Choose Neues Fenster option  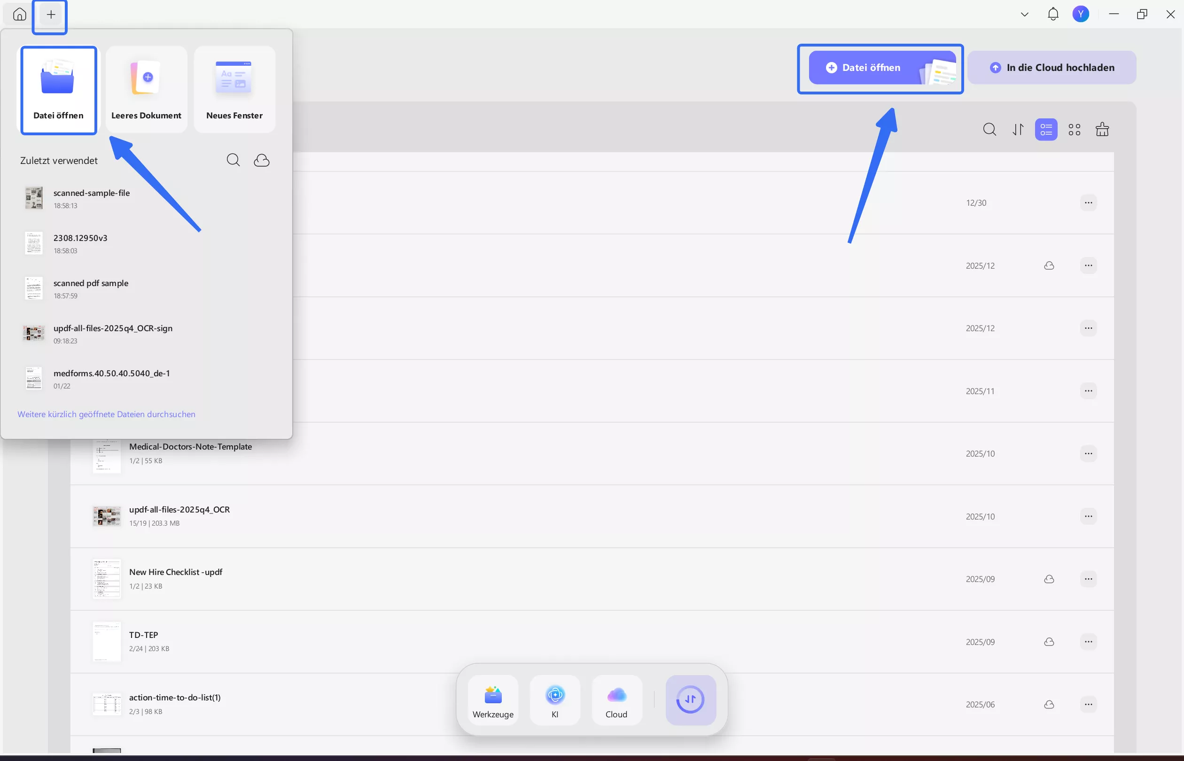(234, 89)
